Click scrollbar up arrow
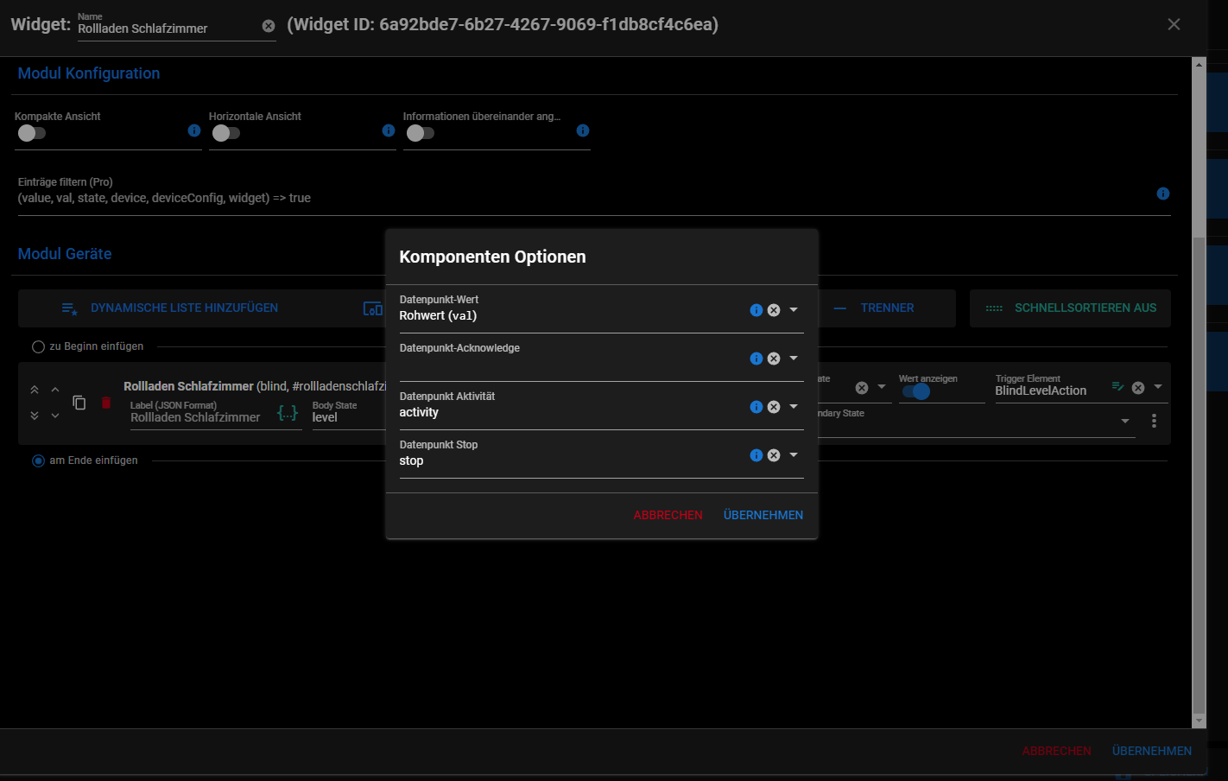Image resolution: width=1228 pixels, height=781 pixels. click(1199, 64)
